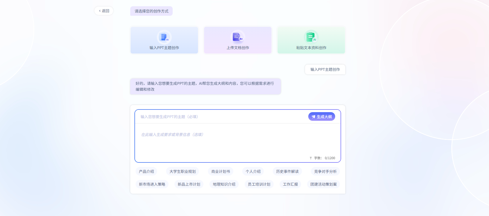Click the 请选择您的创作方式 prompt bubble

coord(151,11)
